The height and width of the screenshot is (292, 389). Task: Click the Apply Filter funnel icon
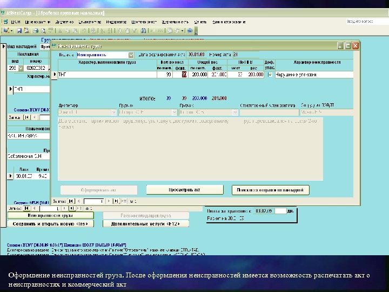(x=135, y=30)
